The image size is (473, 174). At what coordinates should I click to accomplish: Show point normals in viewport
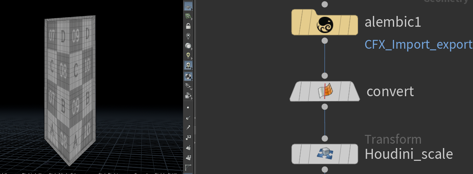pyautogui.click(x=188, y=118)
